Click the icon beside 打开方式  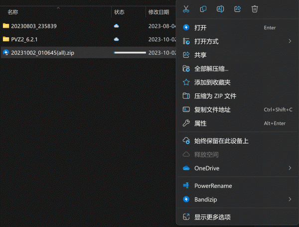tap(186, 41)
